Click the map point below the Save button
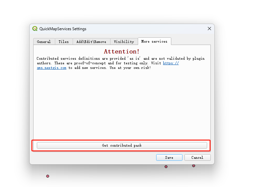Screen dimensions: 265x187 click(x=166, y=167)
